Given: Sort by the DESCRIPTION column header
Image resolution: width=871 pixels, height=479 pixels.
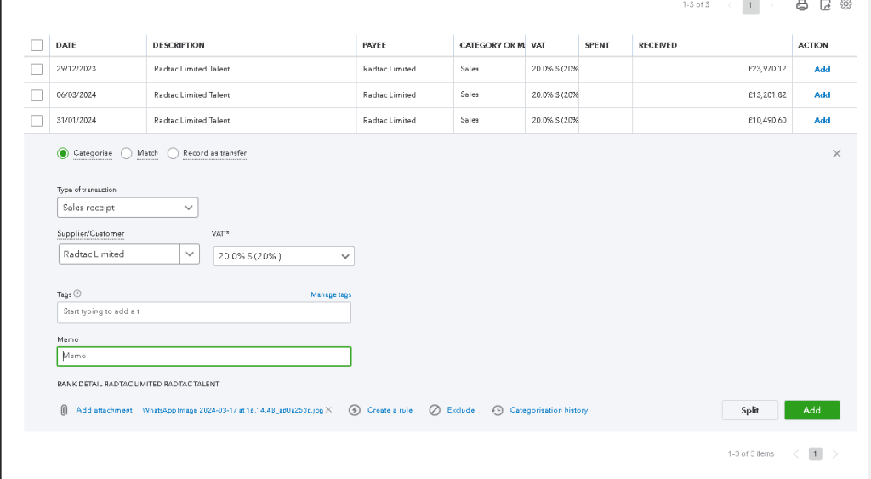Looking at the screenshot, I should point(179,46).
